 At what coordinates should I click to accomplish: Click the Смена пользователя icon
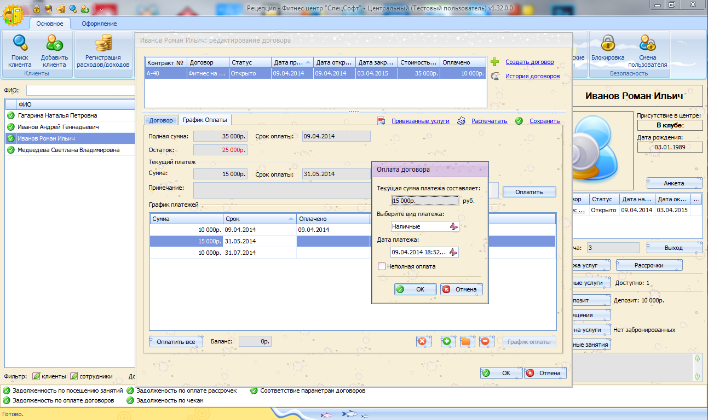647,43
